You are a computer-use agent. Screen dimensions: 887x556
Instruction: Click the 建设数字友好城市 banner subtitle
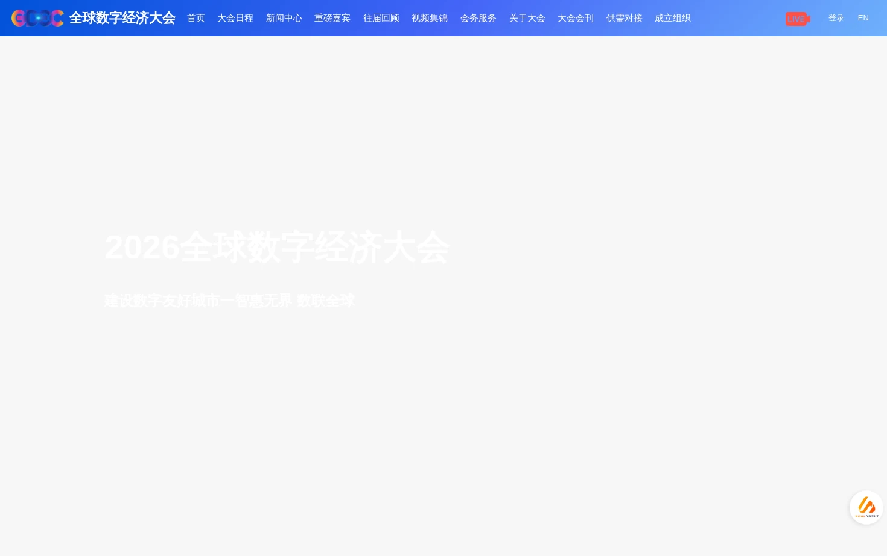pyautogui.click(x=229, y=301)
